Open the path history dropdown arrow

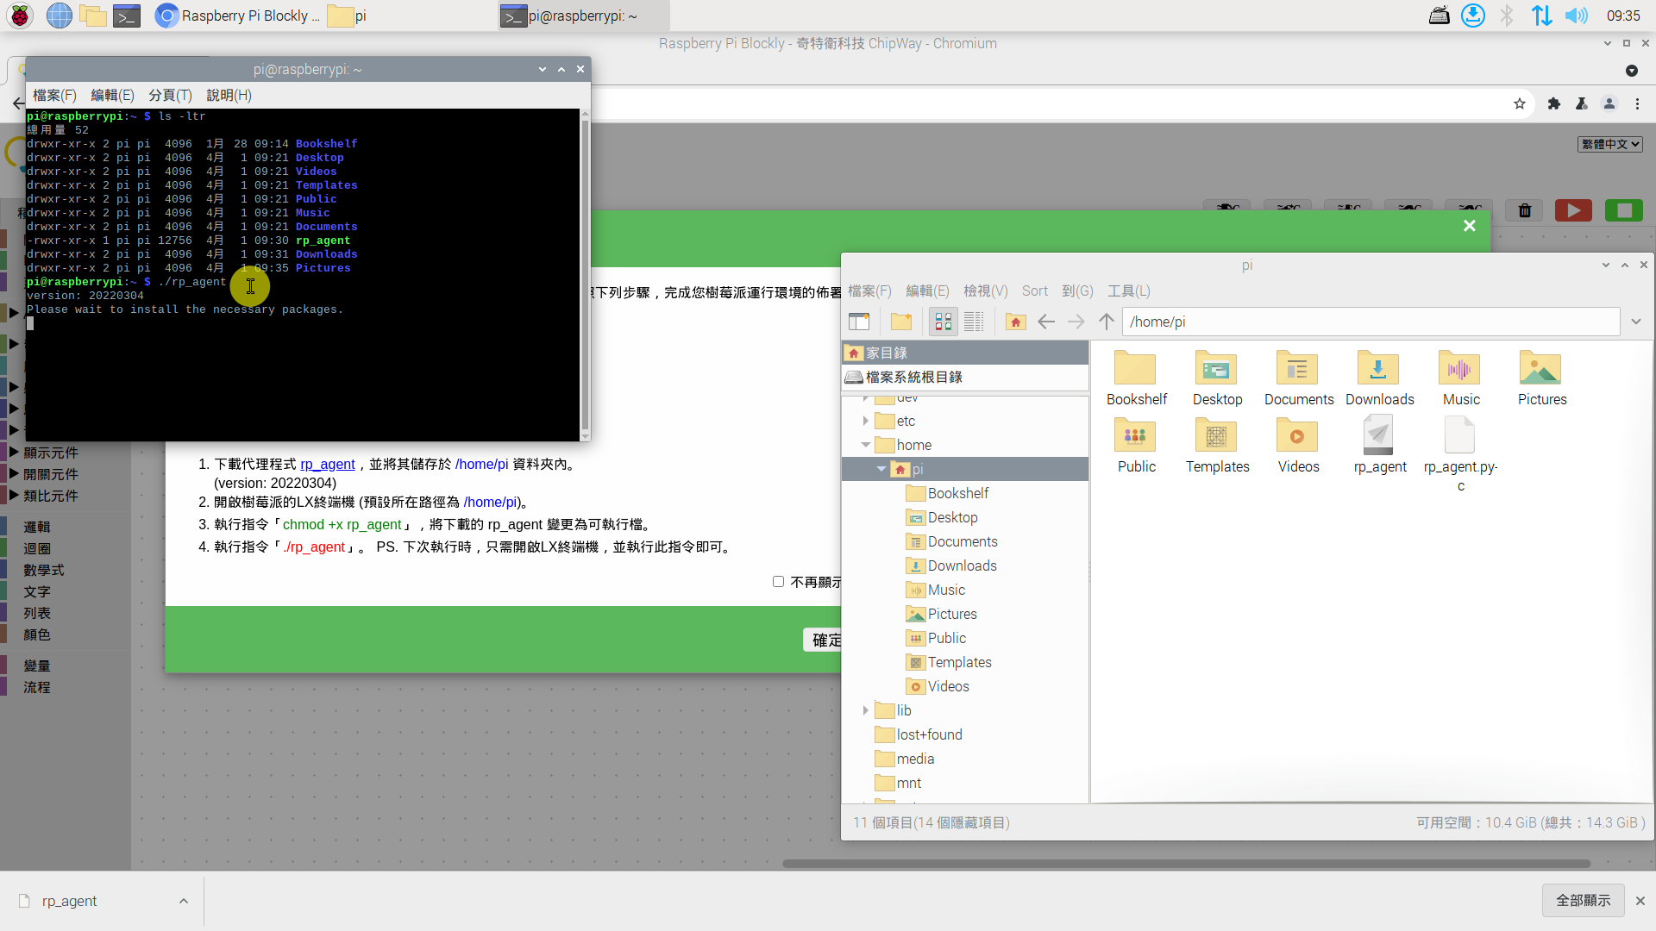pyautogui.click(x=1635, y=322)
